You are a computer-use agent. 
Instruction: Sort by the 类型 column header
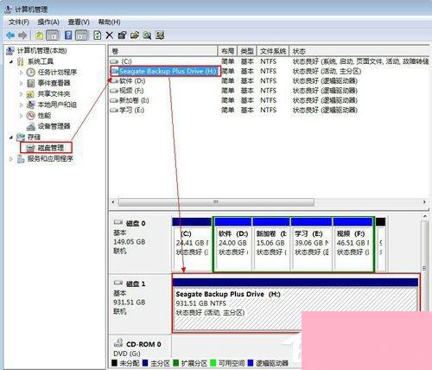[247, 51]
